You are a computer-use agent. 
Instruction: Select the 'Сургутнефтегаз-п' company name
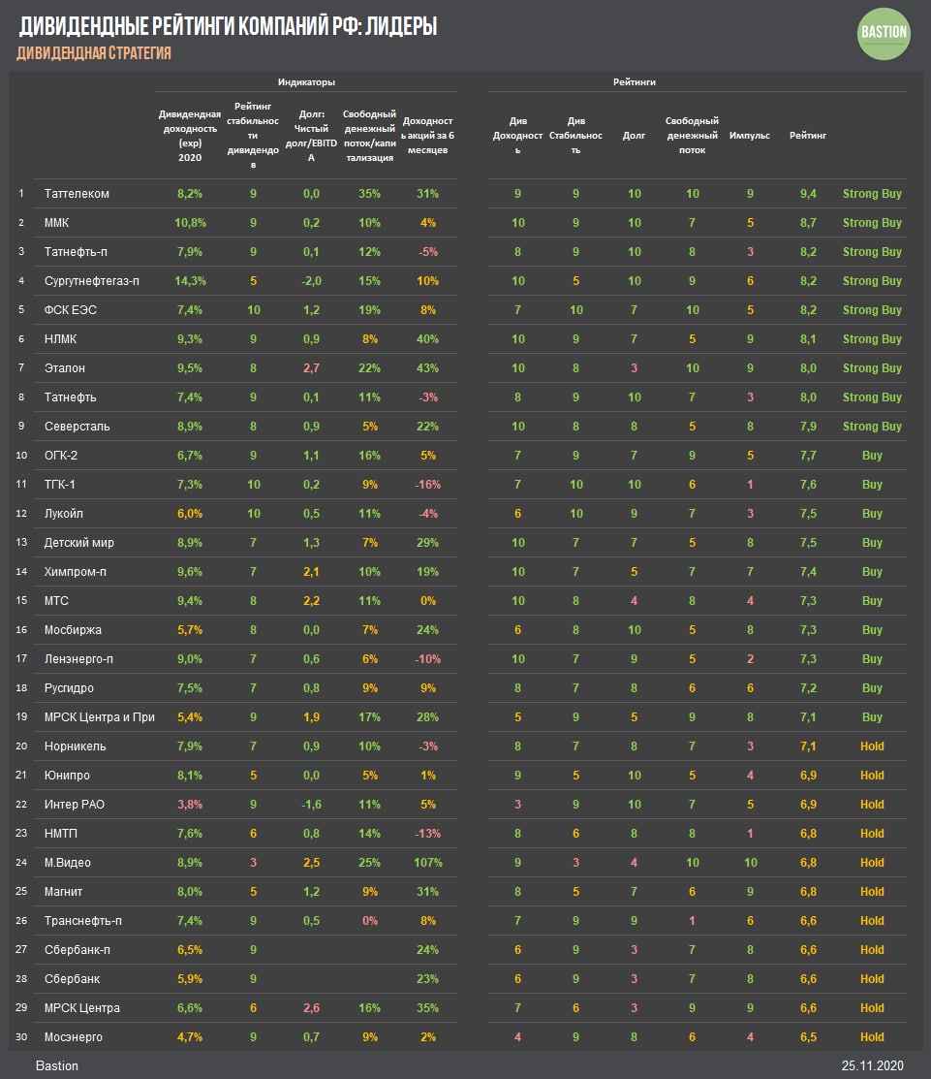(91, 281)
